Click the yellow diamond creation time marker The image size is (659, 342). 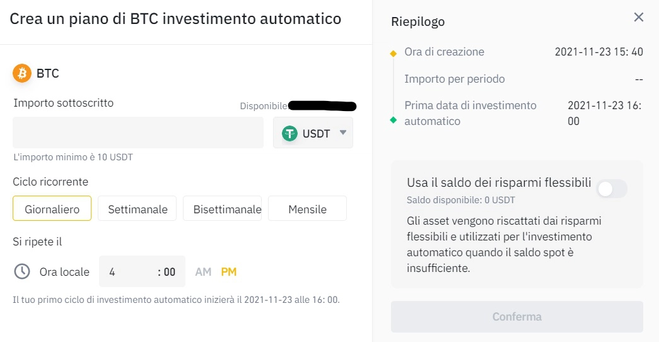coord(394,53)
